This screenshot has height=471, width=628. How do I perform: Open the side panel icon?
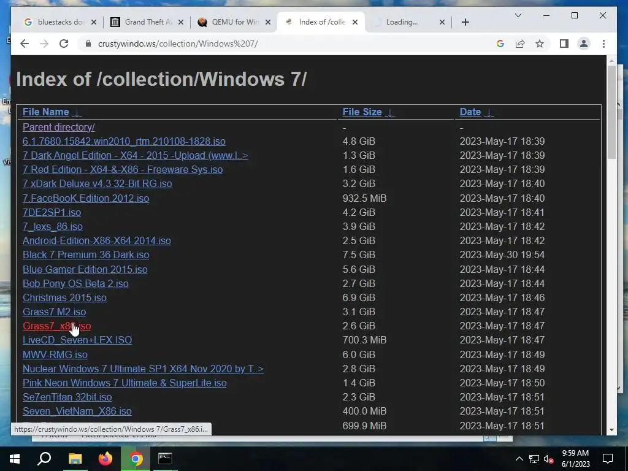tap(564, 44)
